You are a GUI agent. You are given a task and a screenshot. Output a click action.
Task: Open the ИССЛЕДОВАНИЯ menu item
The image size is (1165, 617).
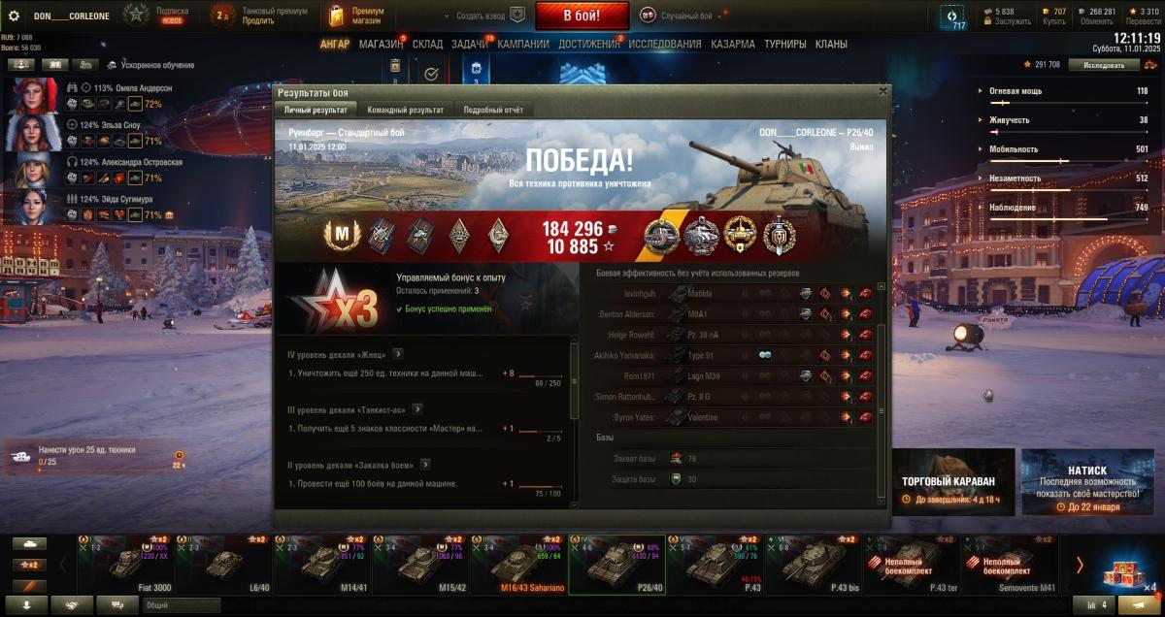[x=665, y=44]
